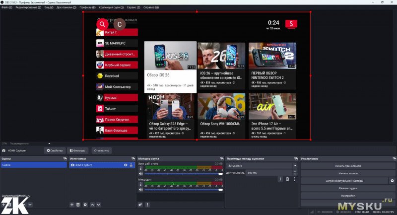Remove selected source with trash icon
The width and height of the screenshot is (397, 215).
(78, 205)
